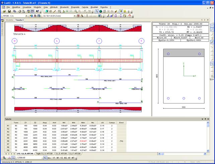Select the V1 diagram button
This screenshot has width=215, height=164.
tap(54, 158)
